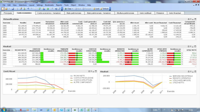Open the Windows Start orb
The height and width of the screenshot is (112, 200).
[4, 110]
